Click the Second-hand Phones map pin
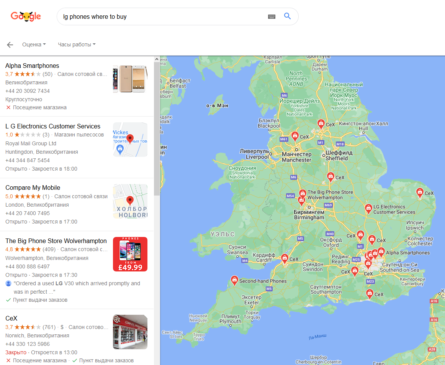 pyautogui.click(x=234, y=280)
